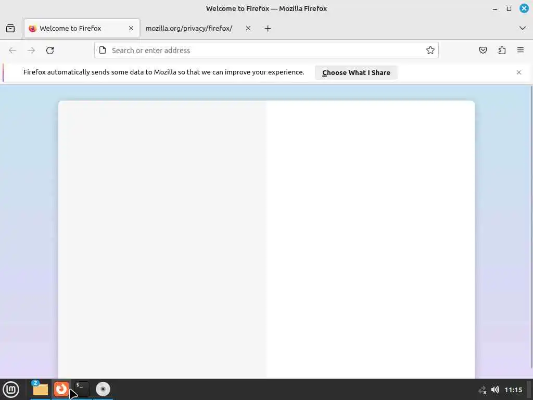Screen dimensions: 533x400
Task: Open the Terminal icon in taskbar
Action: point(82,389)
